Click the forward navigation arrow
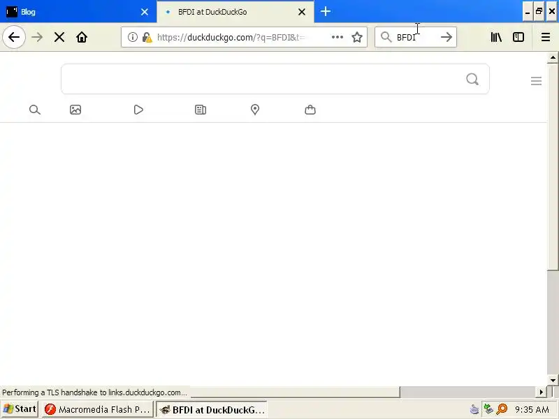The width and height of the screenshot is (559, 419). tap(37, 37)
